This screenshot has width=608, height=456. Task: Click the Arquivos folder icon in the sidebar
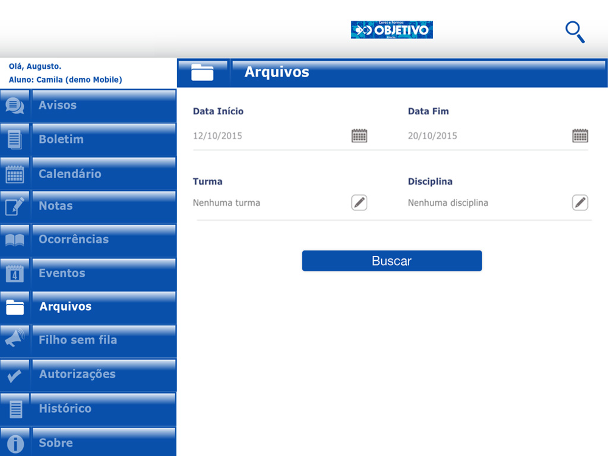coord(15,306)
